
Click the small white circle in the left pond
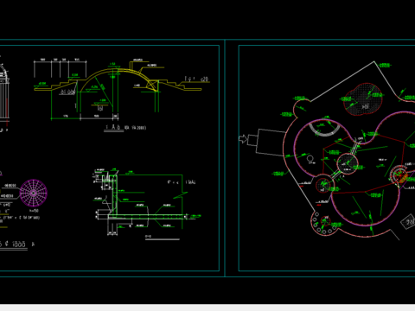click(x=310, y=158)
